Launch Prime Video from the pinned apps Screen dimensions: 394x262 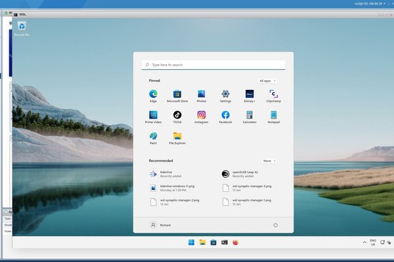click(153, 117)
